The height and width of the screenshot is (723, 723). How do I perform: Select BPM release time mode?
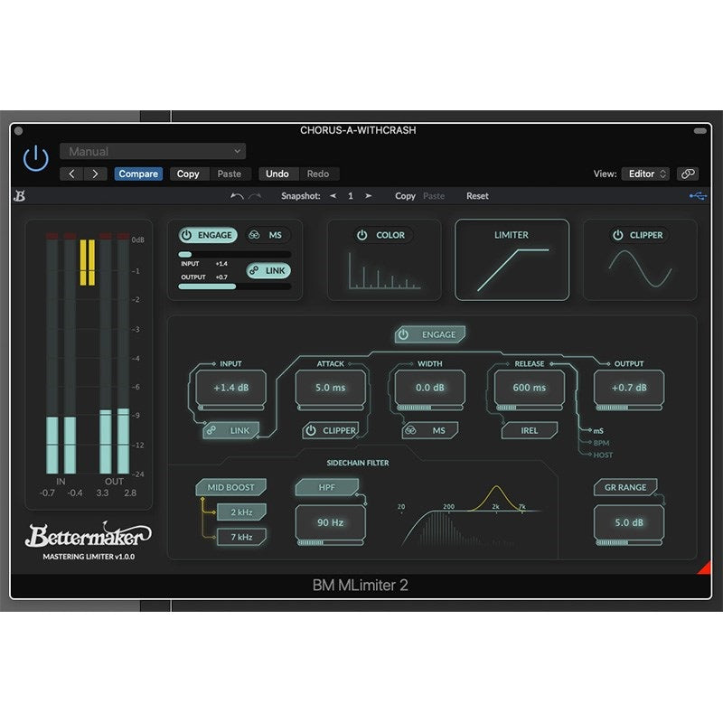coord(602,443)
